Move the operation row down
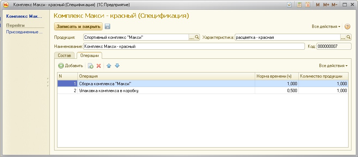358x157 pixels. 117,66
